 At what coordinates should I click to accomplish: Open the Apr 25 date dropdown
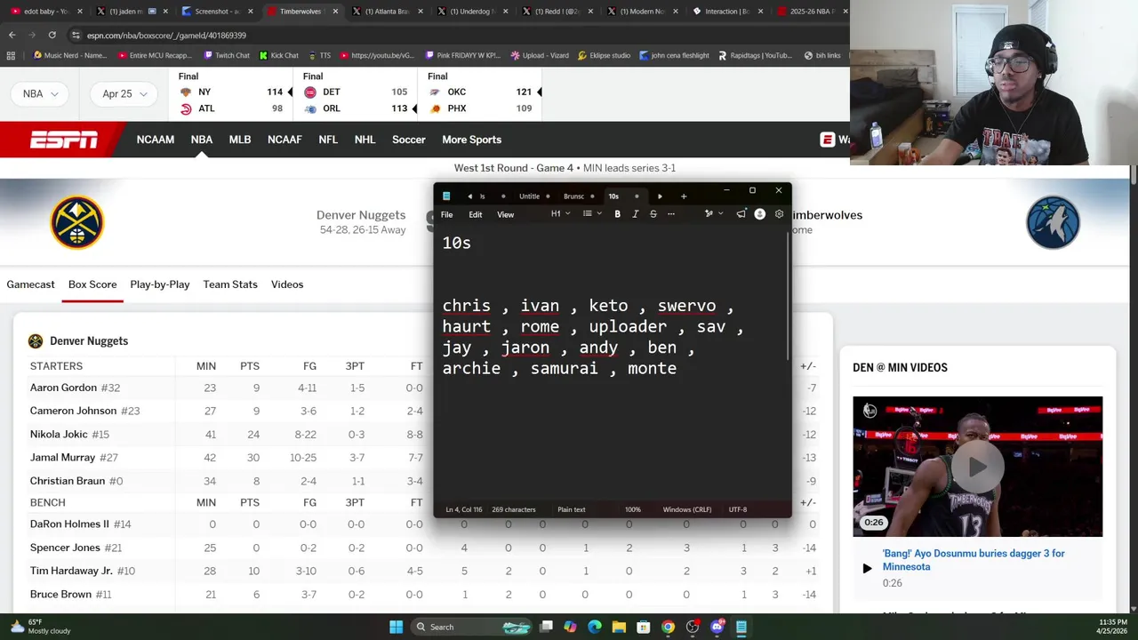[124, 93]
